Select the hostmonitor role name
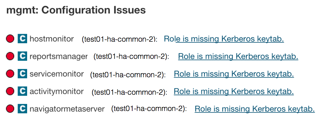323x126 pixels. (x=52, y=39)
